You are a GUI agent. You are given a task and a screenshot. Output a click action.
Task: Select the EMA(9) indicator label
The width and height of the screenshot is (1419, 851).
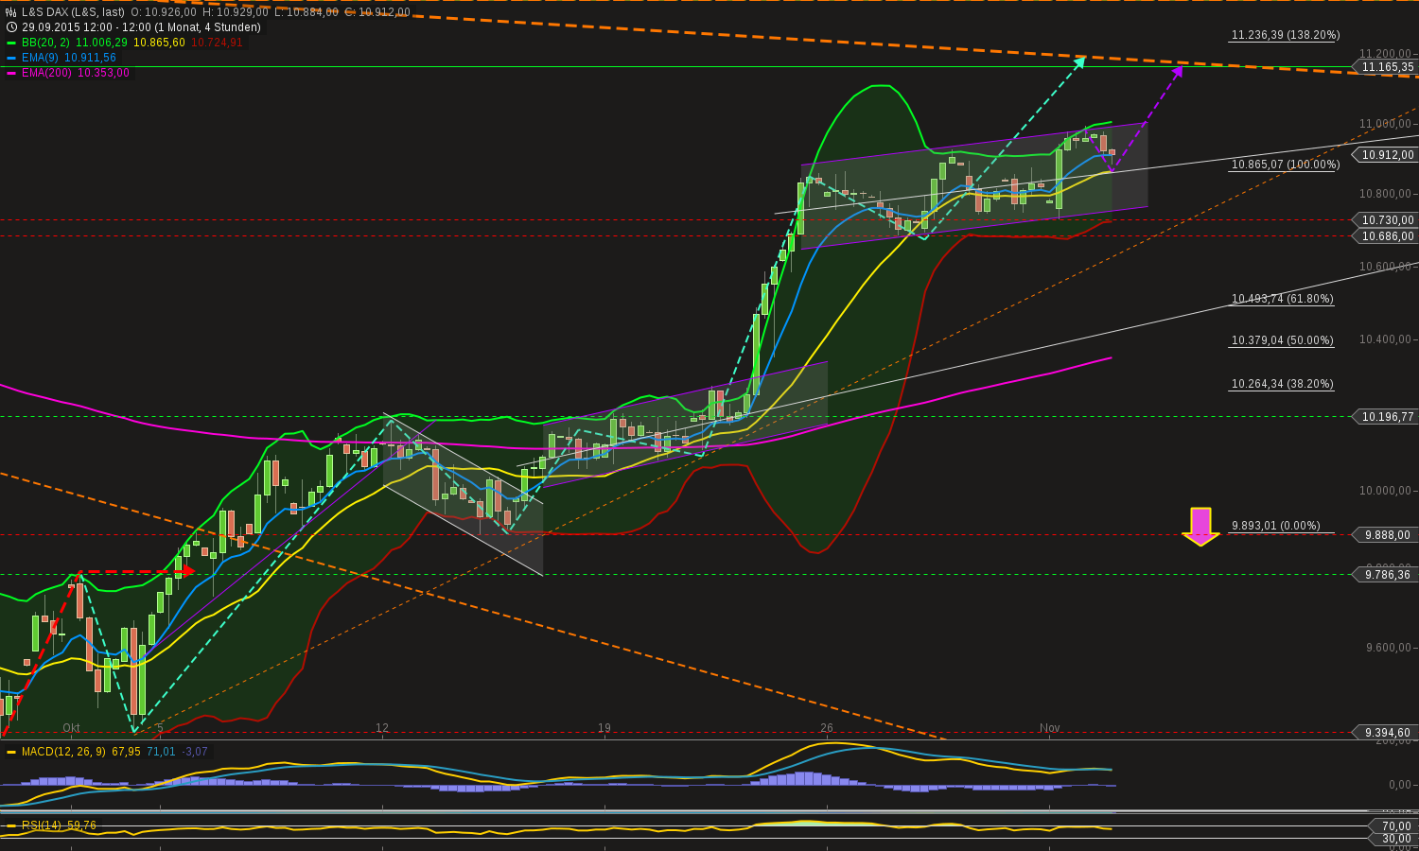[x=41, y=58]
